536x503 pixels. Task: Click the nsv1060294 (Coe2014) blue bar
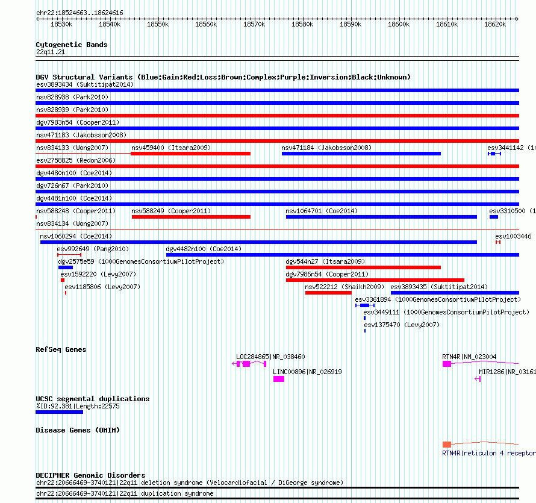point(258,242)
